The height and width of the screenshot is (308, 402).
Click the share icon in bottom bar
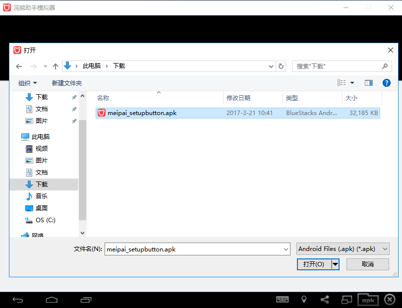coord(325,300)
